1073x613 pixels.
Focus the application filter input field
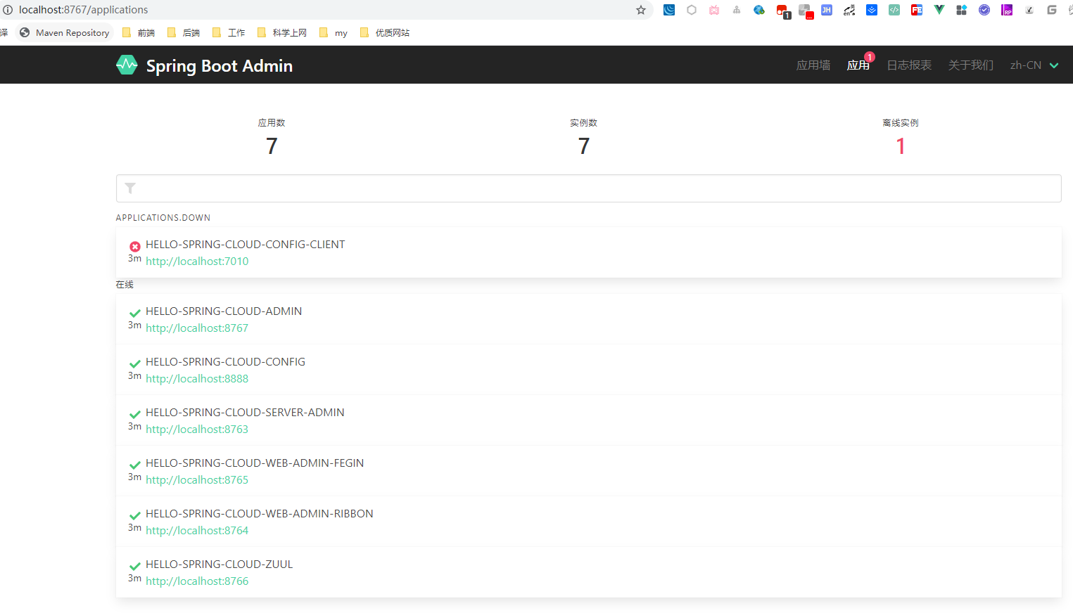588,188
